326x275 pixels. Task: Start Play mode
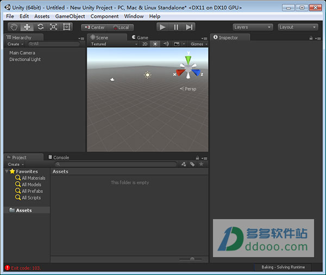(162, 27)
